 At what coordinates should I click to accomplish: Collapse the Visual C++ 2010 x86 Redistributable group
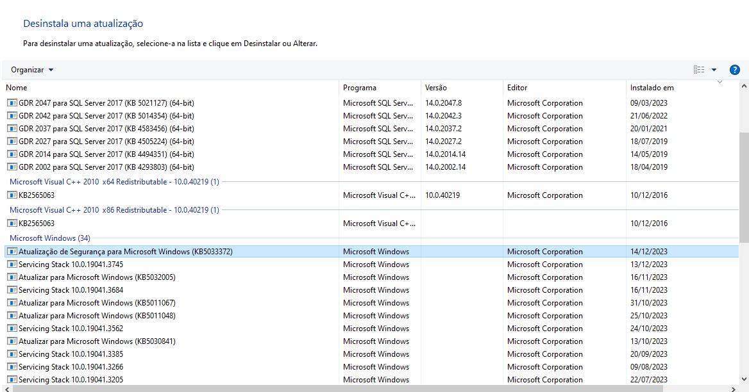(114, 210)
